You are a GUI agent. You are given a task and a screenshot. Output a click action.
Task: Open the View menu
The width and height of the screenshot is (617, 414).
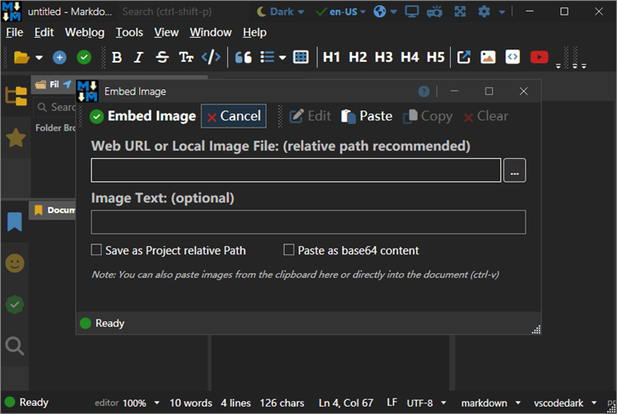pyautogui.click(x=166, y=32)
